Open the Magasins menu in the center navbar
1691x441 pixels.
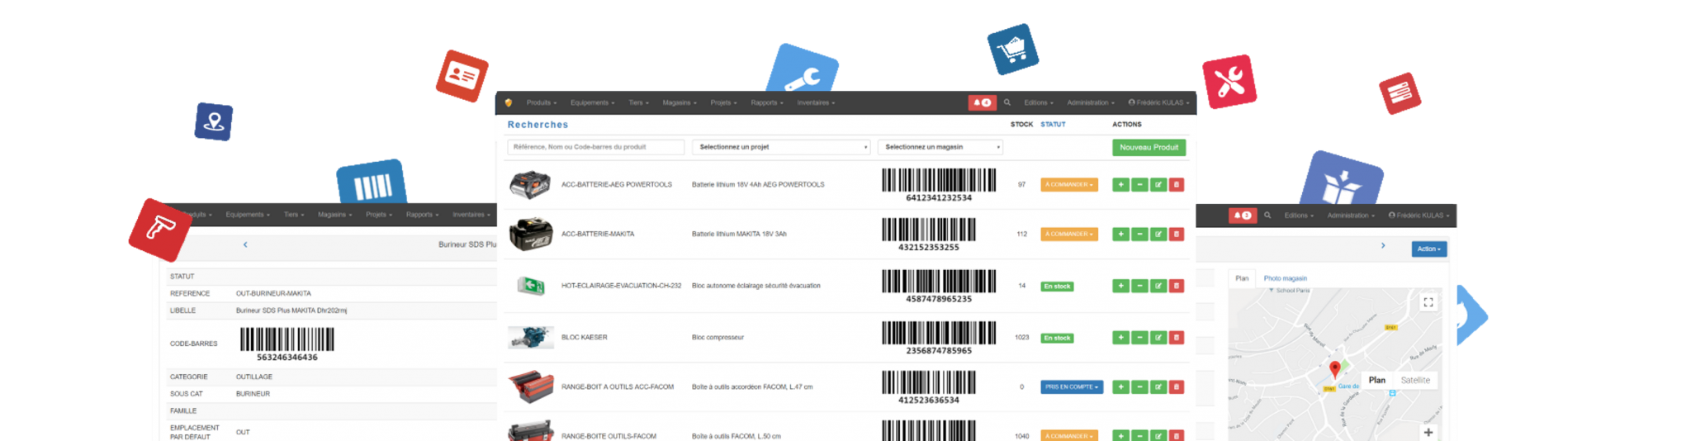tap(680, 103)
